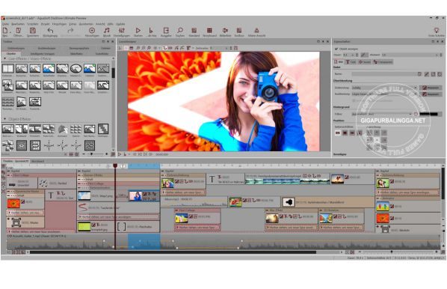The image size is (447, 289).
Task: Switch to Storyboard tab above timeline
Action: 38,162
